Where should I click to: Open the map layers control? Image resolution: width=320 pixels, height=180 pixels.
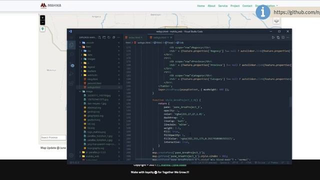pos(276,21)
